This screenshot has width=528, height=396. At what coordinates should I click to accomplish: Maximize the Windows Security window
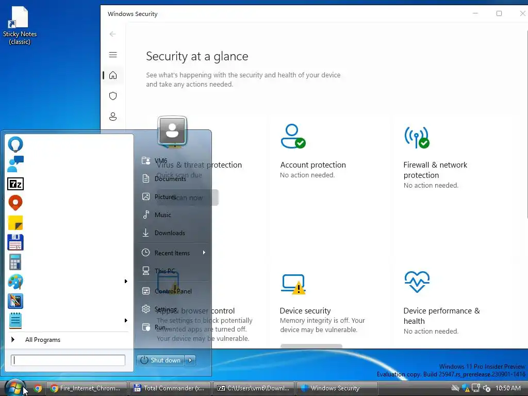pos(499,13)
